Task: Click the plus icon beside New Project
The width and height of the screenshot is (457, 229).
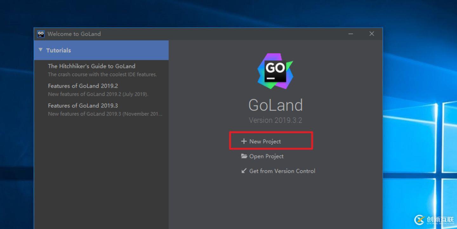Action: [x=244, y=141]
